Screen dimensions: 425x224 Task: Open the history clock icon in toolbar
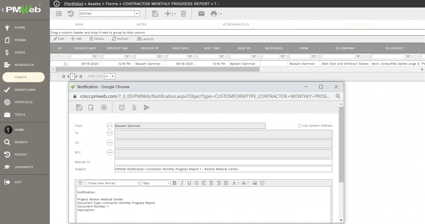click(x=71, y=14)
